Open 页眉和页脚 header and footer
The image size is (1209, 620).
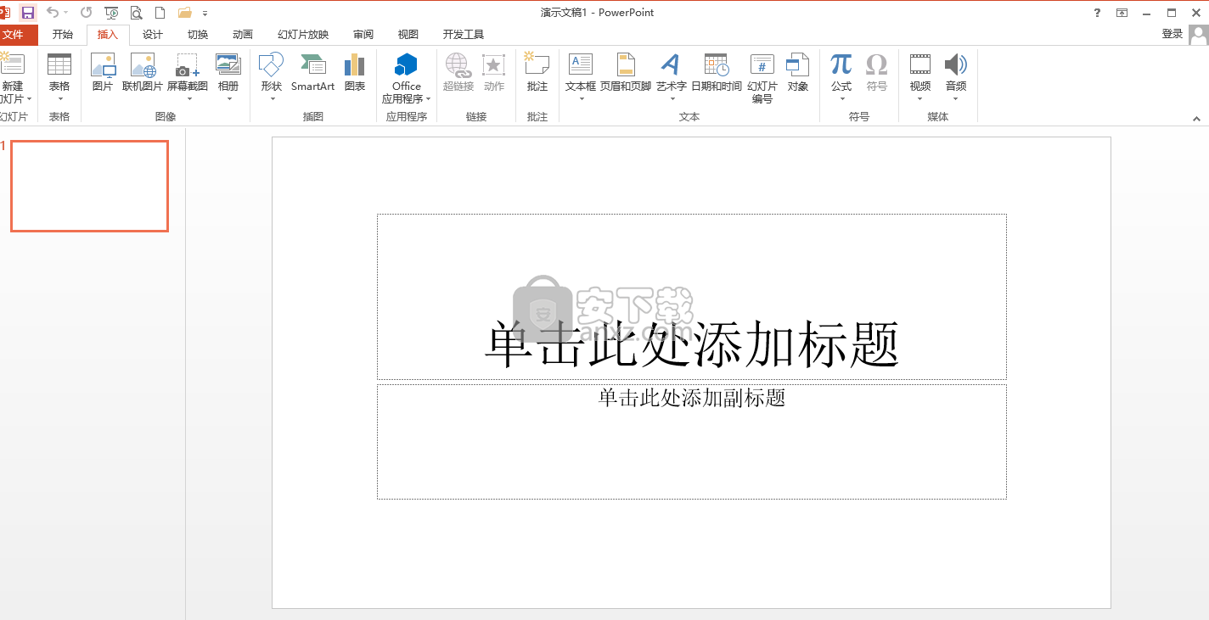tap(626, 72)
